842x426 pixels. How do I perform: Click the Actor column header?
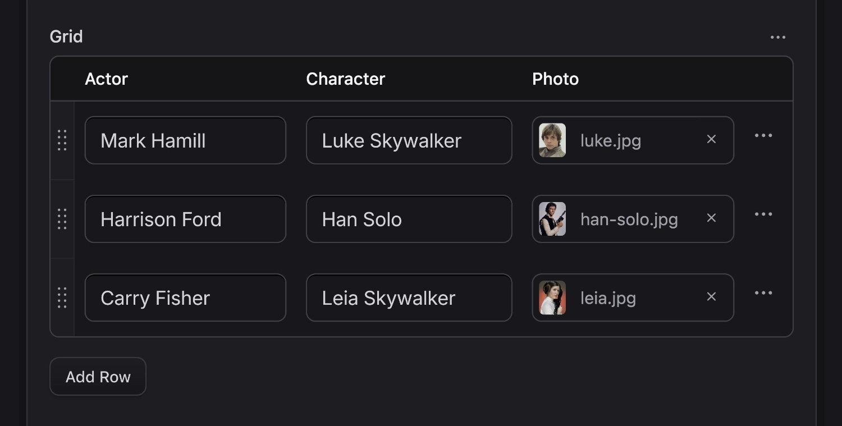pos(106,79)
